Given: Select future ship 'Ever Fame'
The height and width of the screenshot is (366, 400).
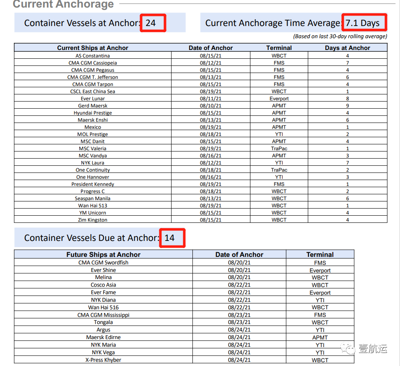Looking at the screenshot, I should coord(103,293).
